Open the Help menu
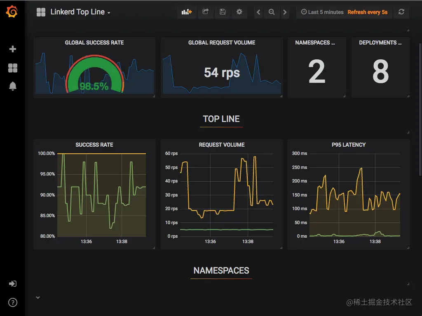Image resolution: width=422 pixels, height=316 pixels. [12, 302]
